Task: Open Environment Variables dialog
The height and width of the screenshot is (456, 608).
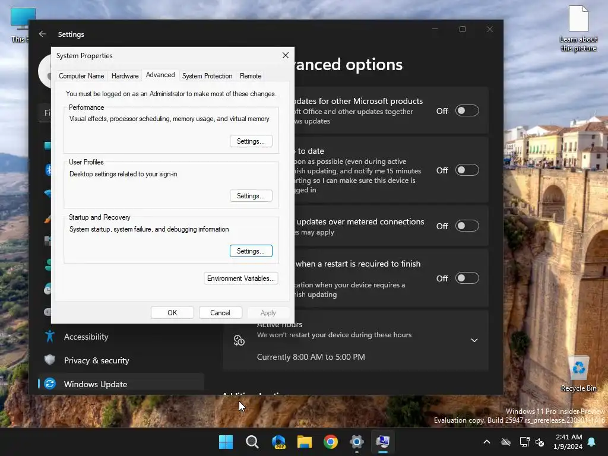Action: (x=241, y=278)
